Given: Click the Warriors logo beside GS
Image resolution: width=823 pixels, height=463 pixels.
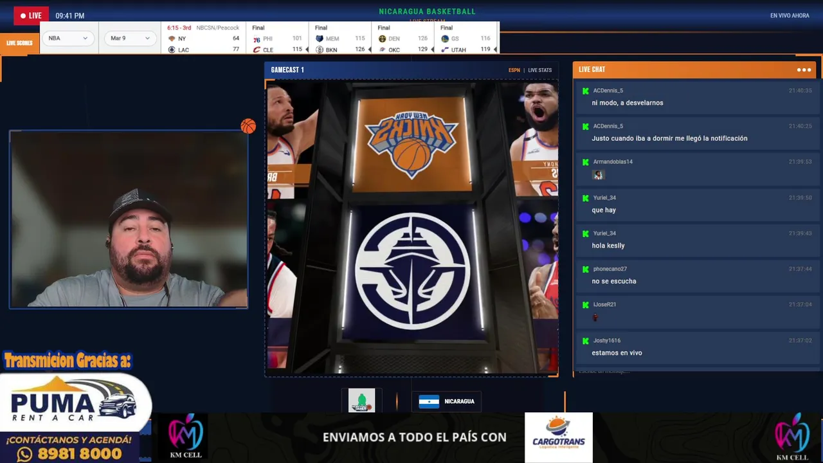Looking at the screenshot, I should [445, 39].
